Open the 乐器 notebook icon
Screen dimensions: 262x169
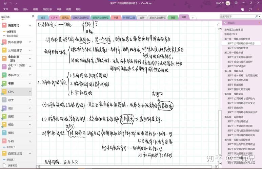click(4, 141)
